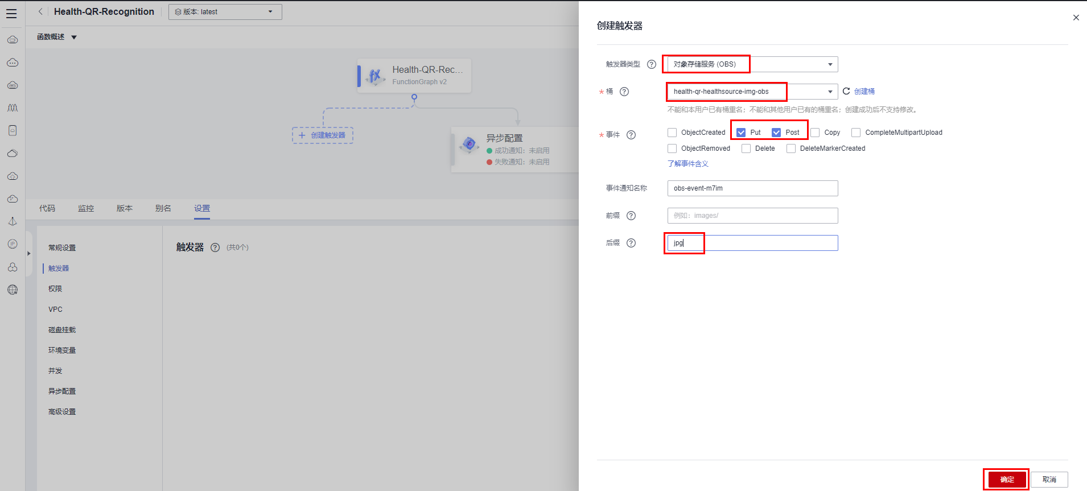Image resolution: width=1087 pixels, height=491 pixels.
Task: Click the 事件通知名称 input field
Action: point(752,188)
